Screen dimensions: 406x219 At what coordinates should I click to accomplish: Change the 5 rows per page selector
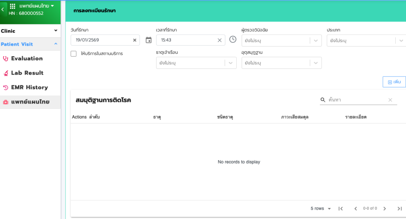pos(321,209)
